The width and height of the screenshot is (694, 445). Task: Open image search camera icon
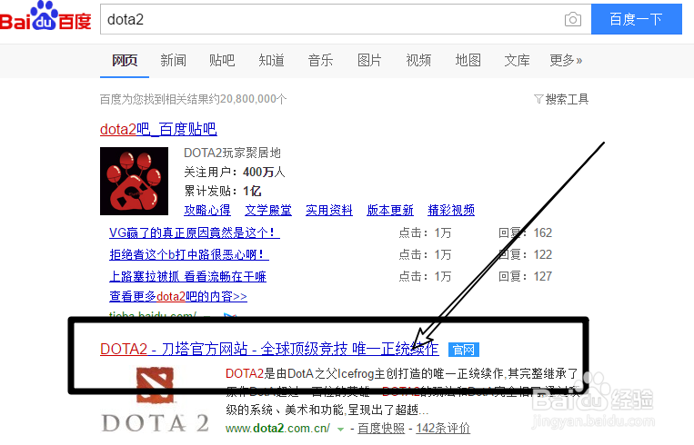click(x=573, y=19)
